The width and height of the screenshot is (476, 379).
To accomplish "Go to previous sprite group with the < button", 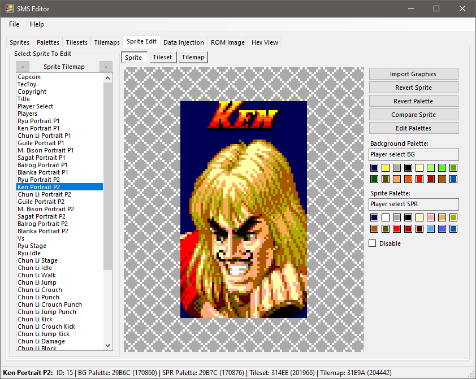I will (x=23, y=67).
